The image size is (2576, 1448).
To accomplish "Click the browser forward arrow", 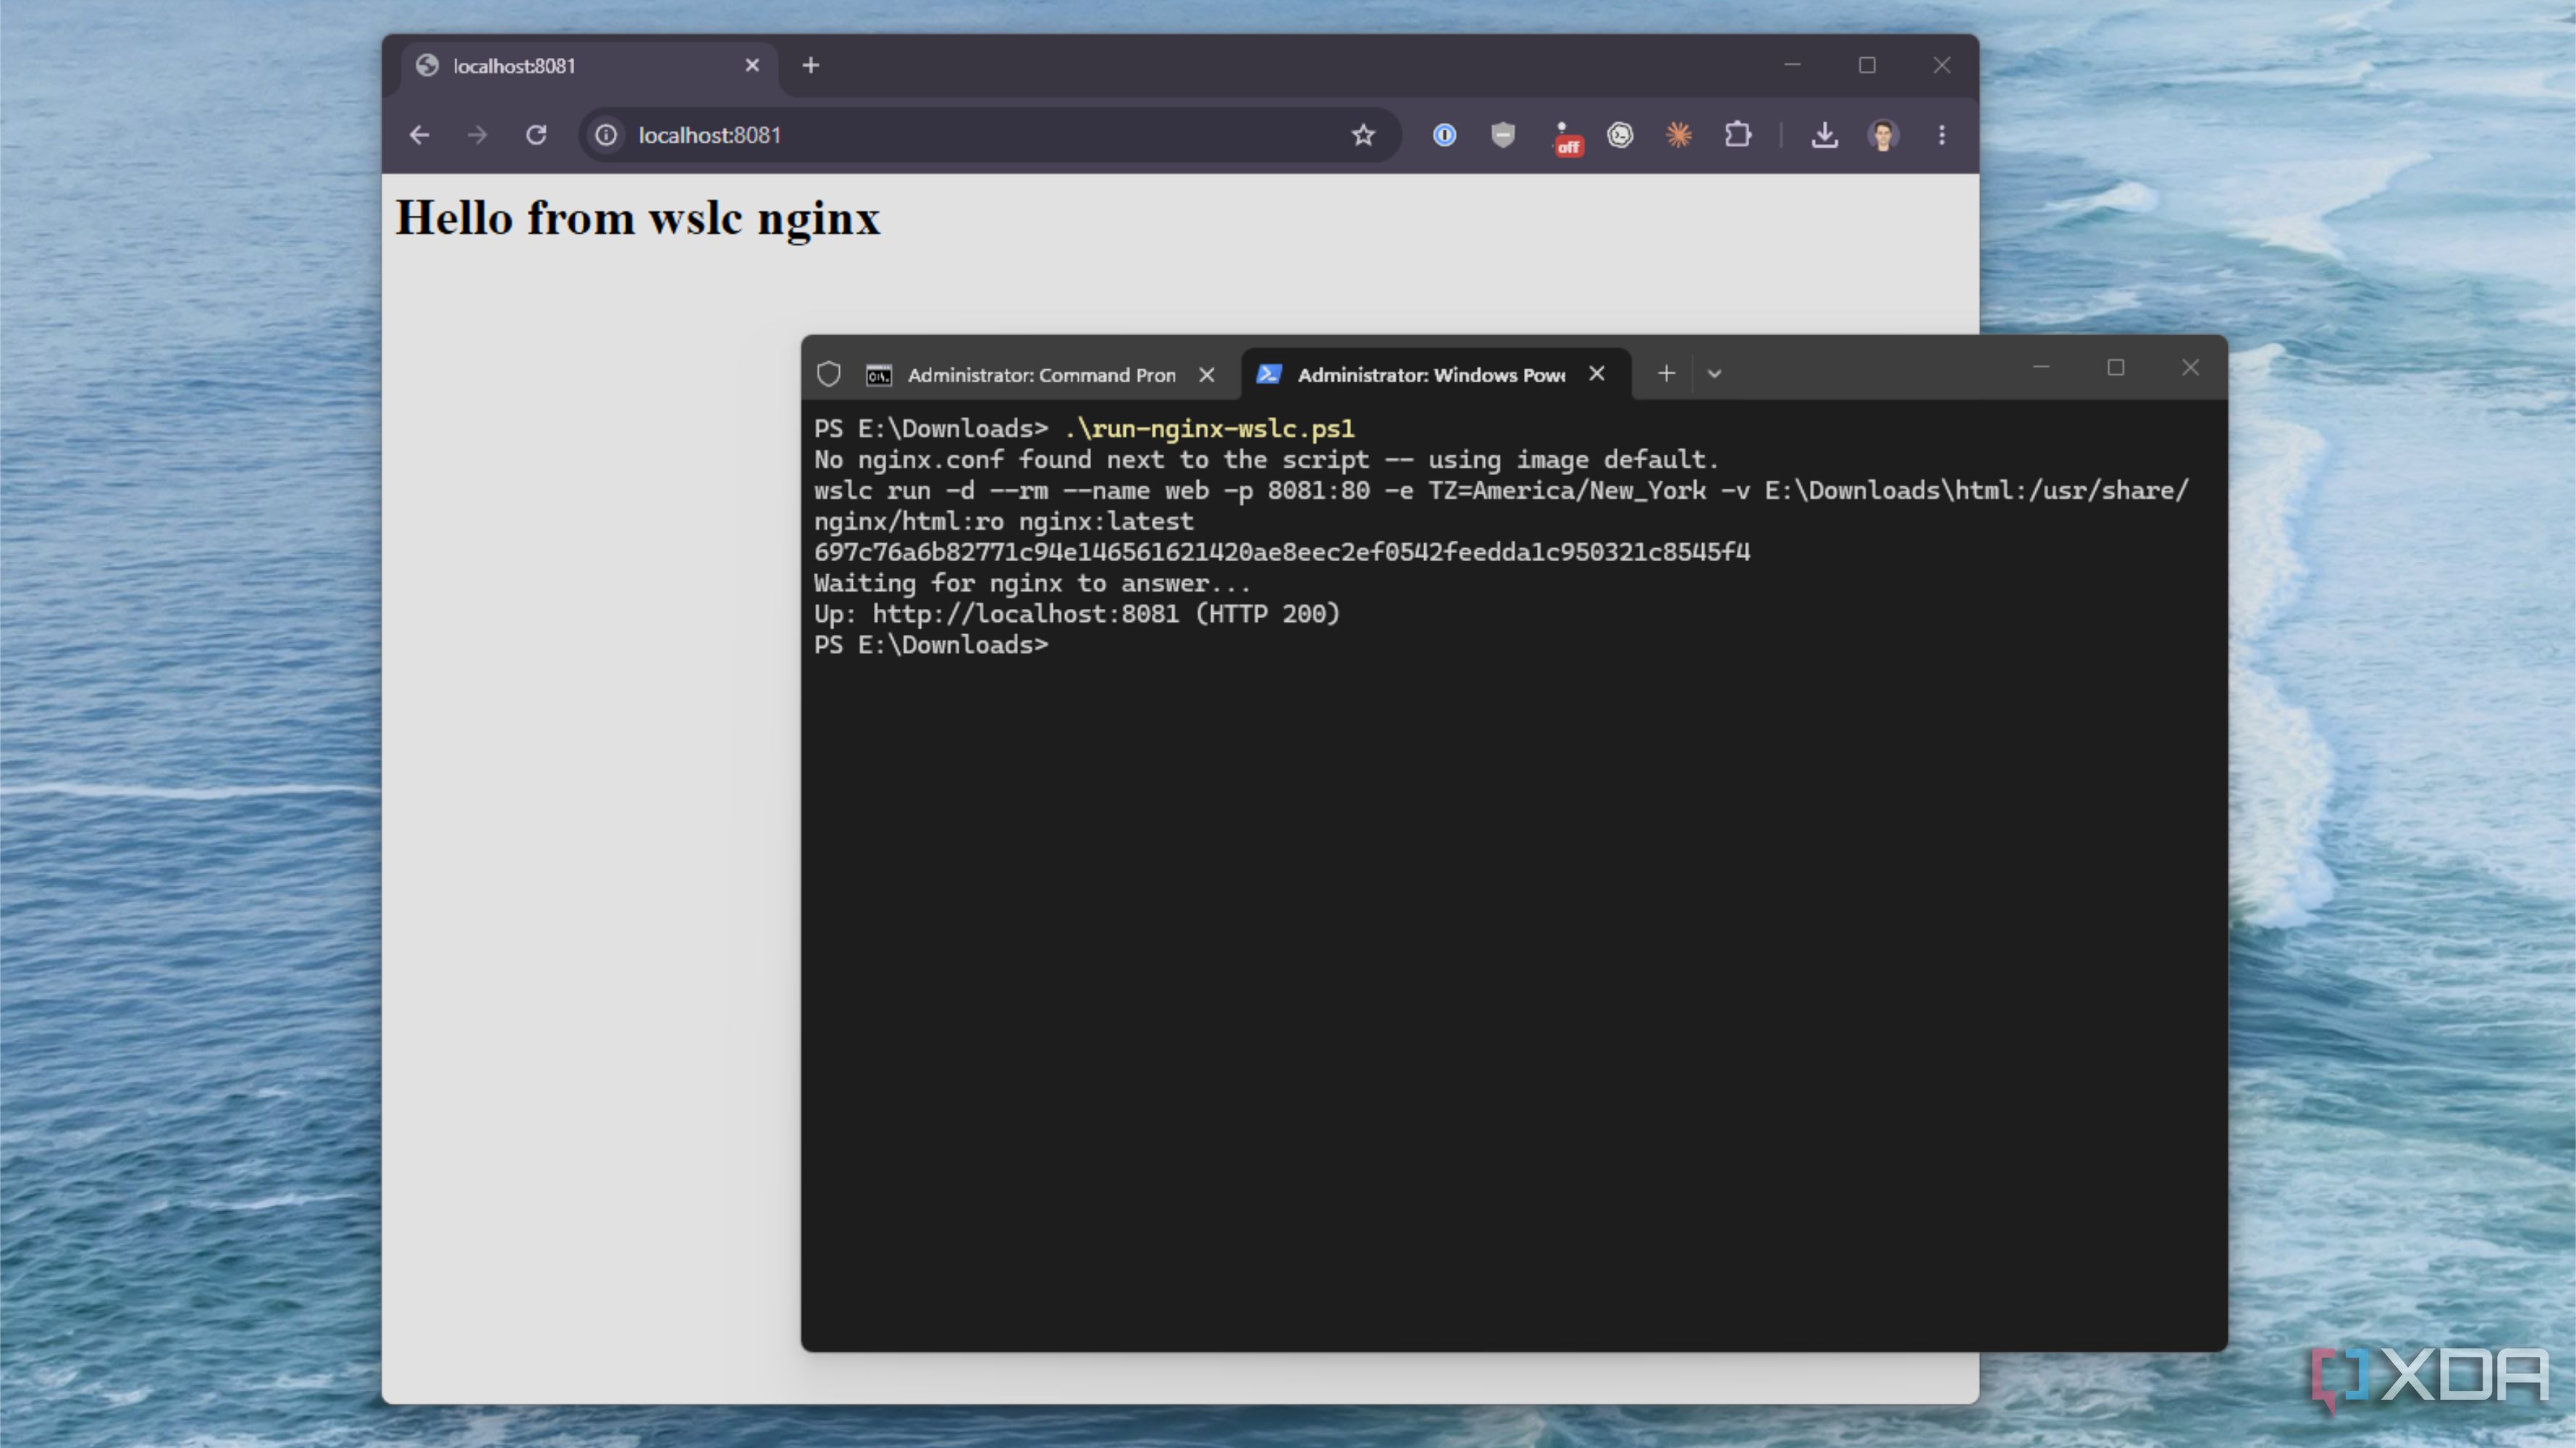I will (x=477, y=135).
